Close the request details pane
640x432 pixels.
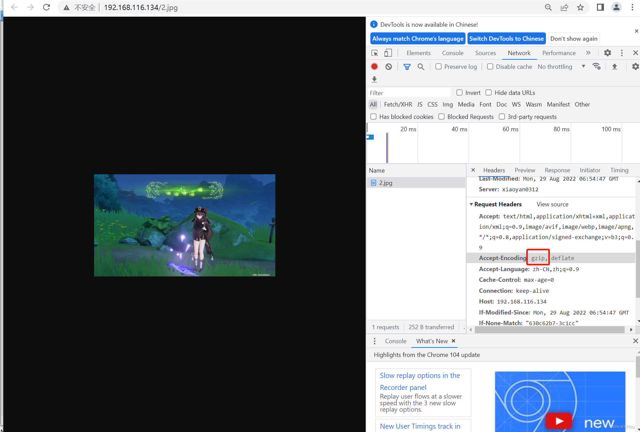click(473, 170)
